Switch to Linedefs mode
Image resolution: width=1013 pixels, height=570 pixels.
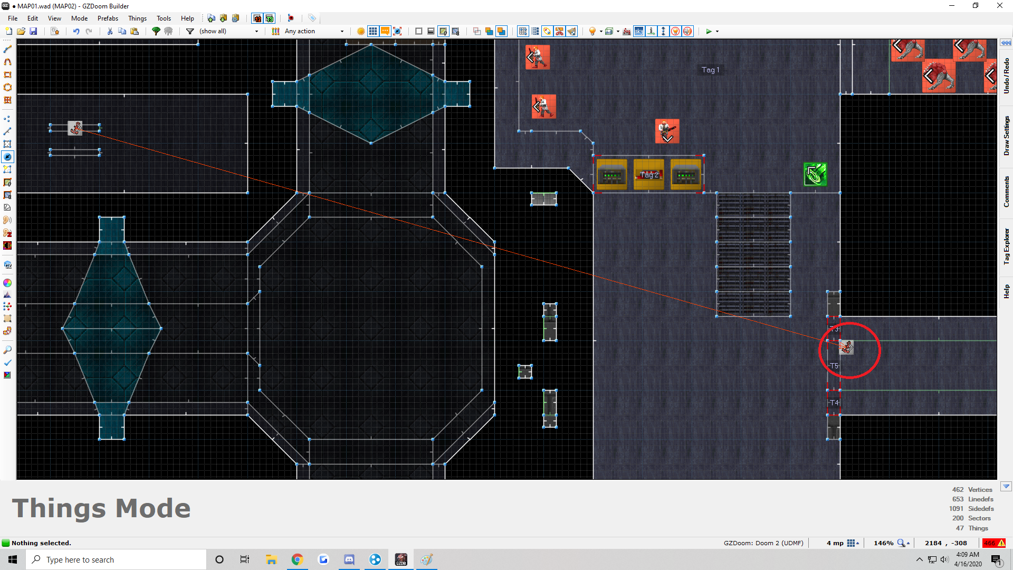[7, 131]
